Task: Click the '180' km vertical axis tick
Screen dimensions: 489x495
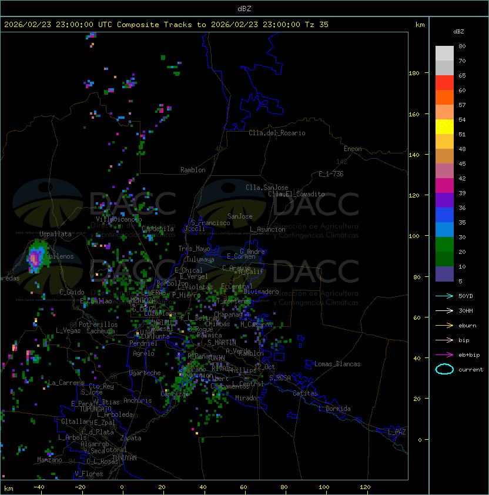Action: pyautogui.click(x=414, y=73)
